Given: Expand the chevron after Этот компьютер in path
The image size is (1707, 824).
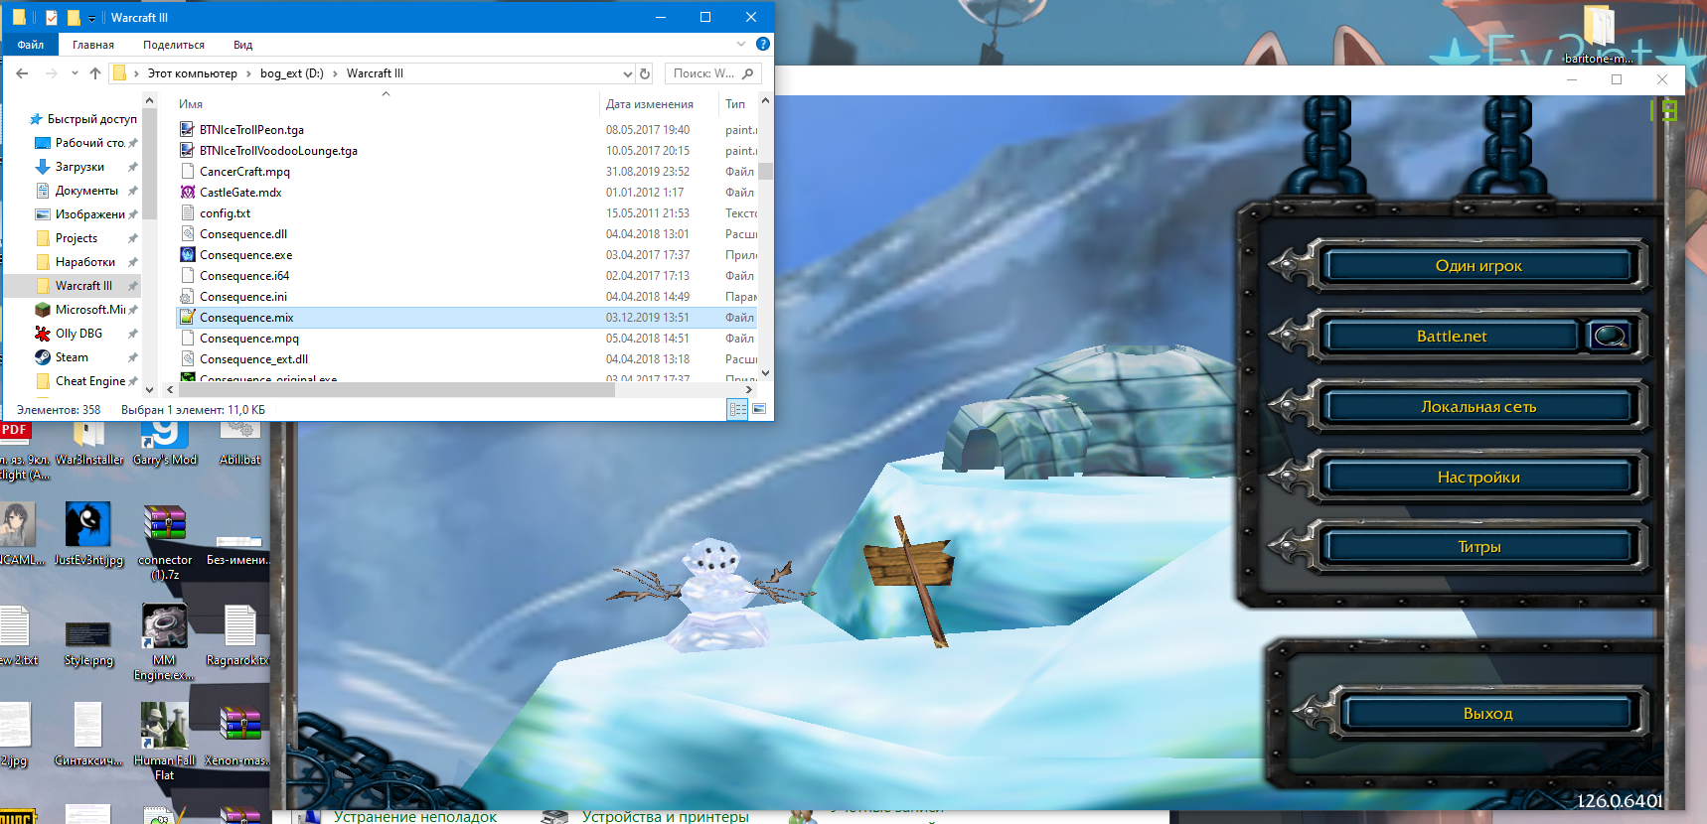Looking at the screenshot, I should (x=248, y=73).
